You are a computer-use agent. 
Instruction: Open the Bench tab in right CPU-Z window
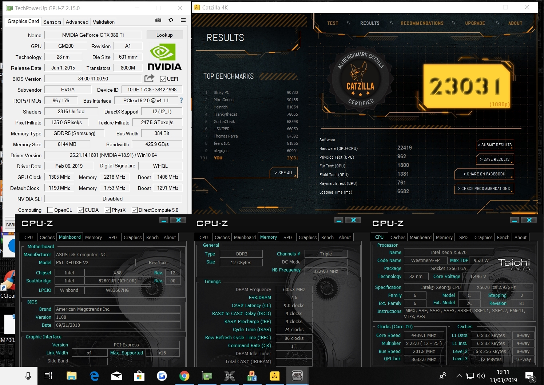[x=503, y=237]
